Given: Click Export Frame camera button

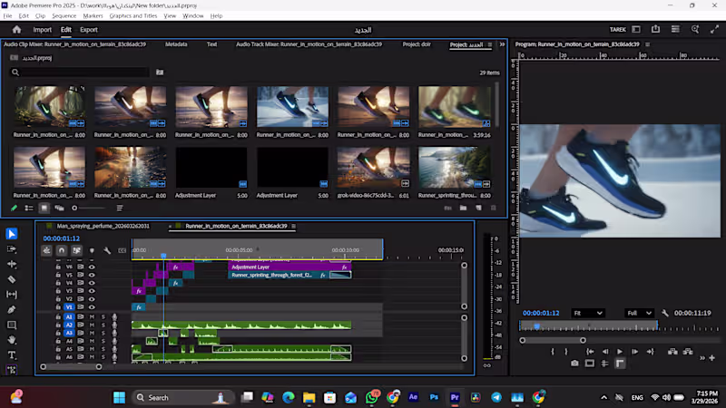Looking at the screenshot, I should 574,364.
